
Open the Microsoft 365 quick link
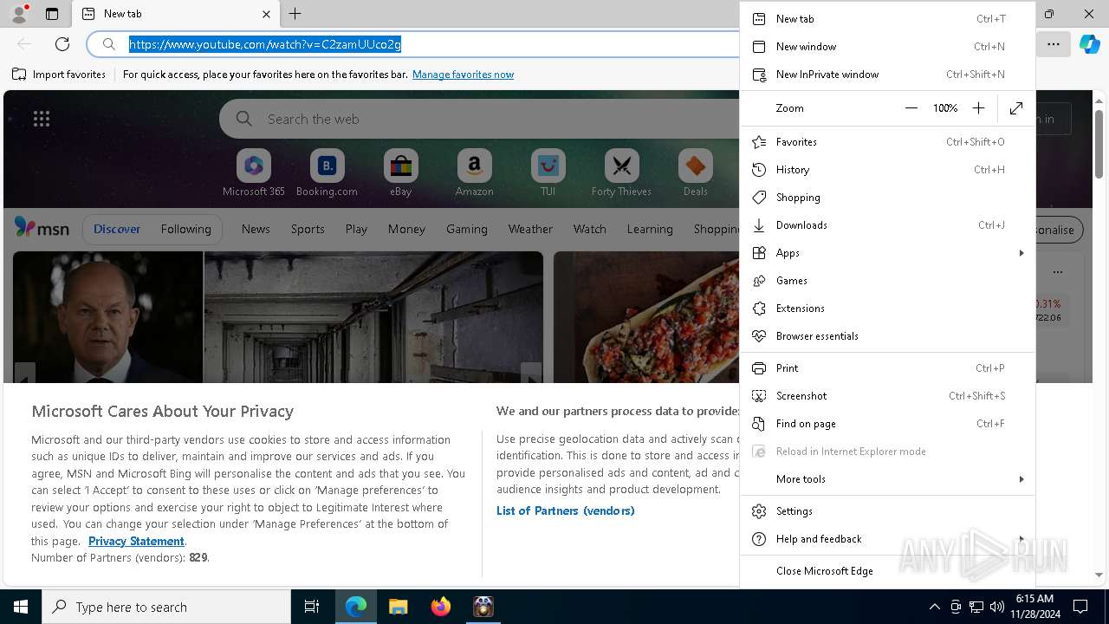click(253, 172)
